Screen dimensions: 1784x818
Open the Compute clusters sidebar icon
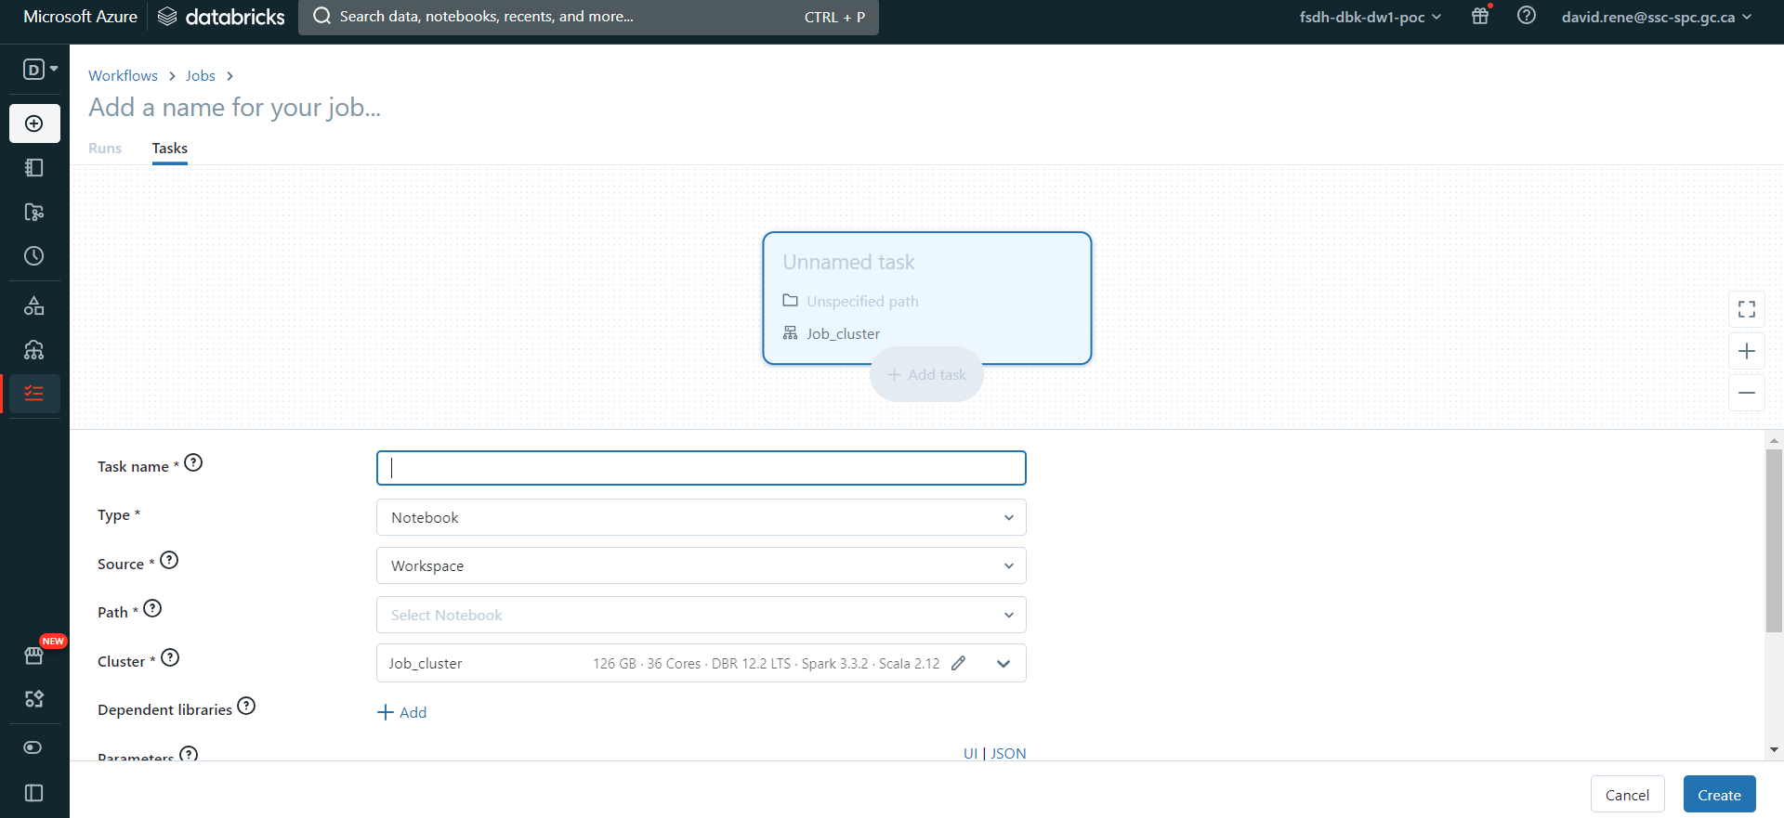pos(34,350)
